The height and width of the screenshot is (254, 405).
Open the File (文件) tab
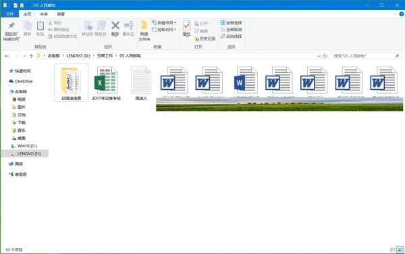point(9,14)
